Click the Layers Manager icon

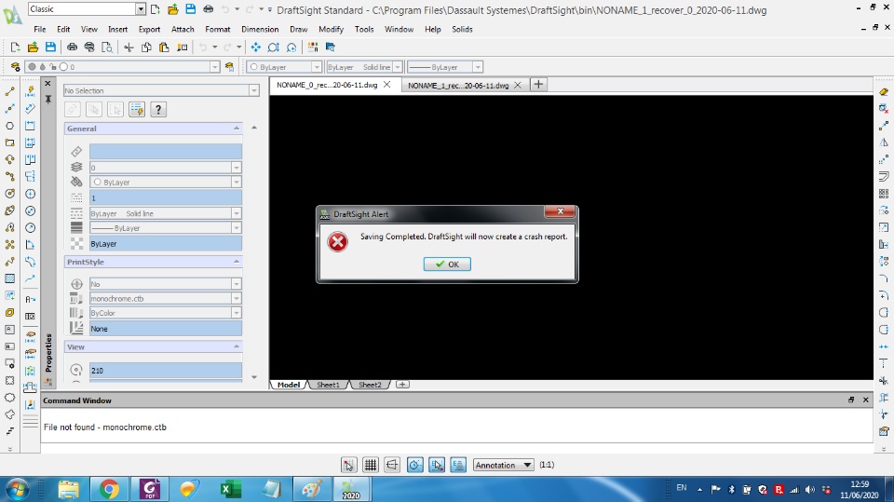(16, 67)
